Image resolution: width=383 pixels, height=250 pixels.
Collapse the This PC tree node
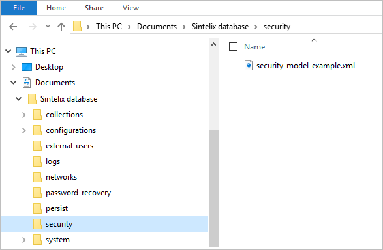8,51
